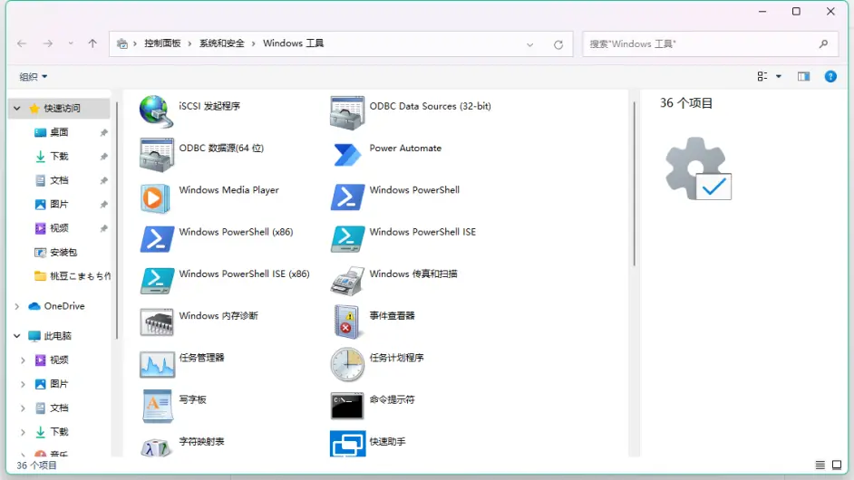This screenshot has width=854, height=480.
Task: Select 安装包 in quick access
Action: (63, 252)
